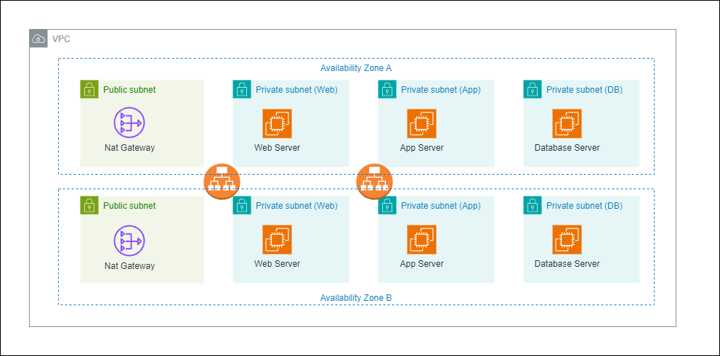Click the App Server EC2 icon in Zone A
The image size is (720, 356).
coord(421,123)
